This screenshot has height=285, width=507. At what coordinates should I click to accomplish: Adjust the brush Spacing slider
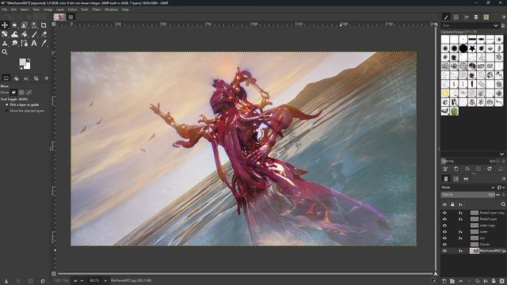point(468,161)
